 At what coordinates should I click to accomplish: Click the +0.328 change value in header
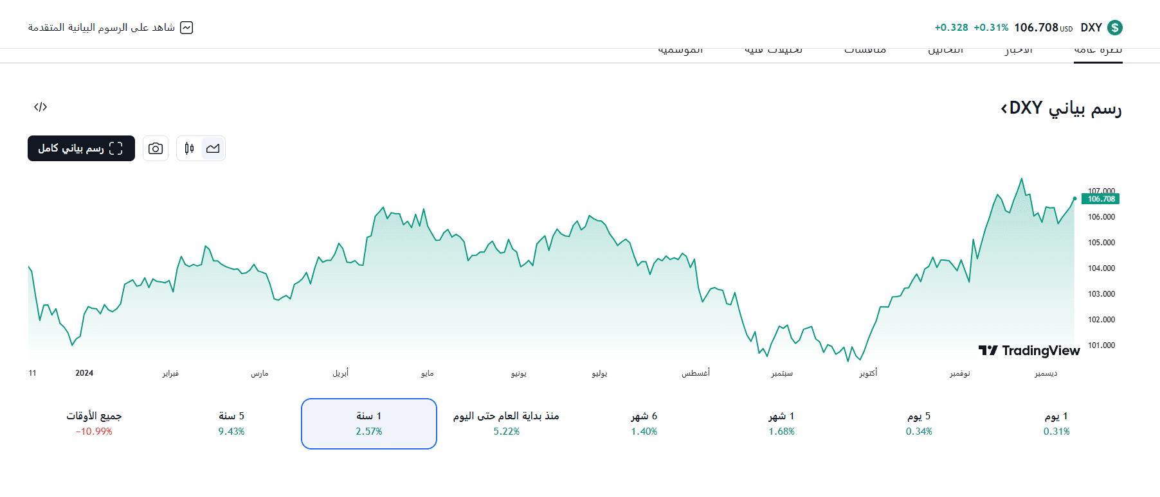click(951, 28)
